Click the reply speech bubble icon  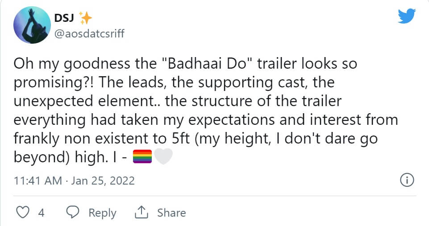[72, 213]
